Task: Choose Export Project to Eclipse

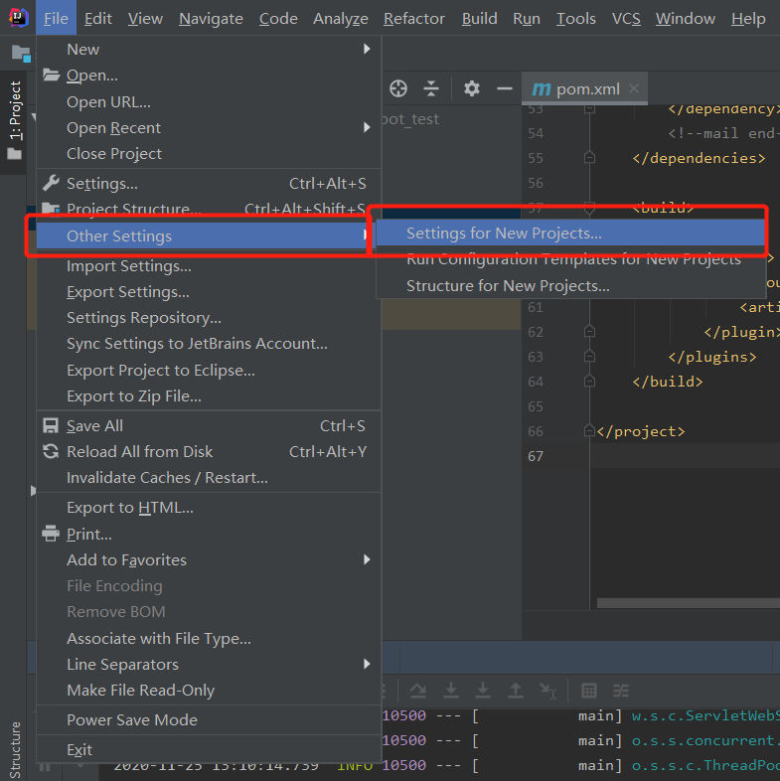Action: (209, 370)
